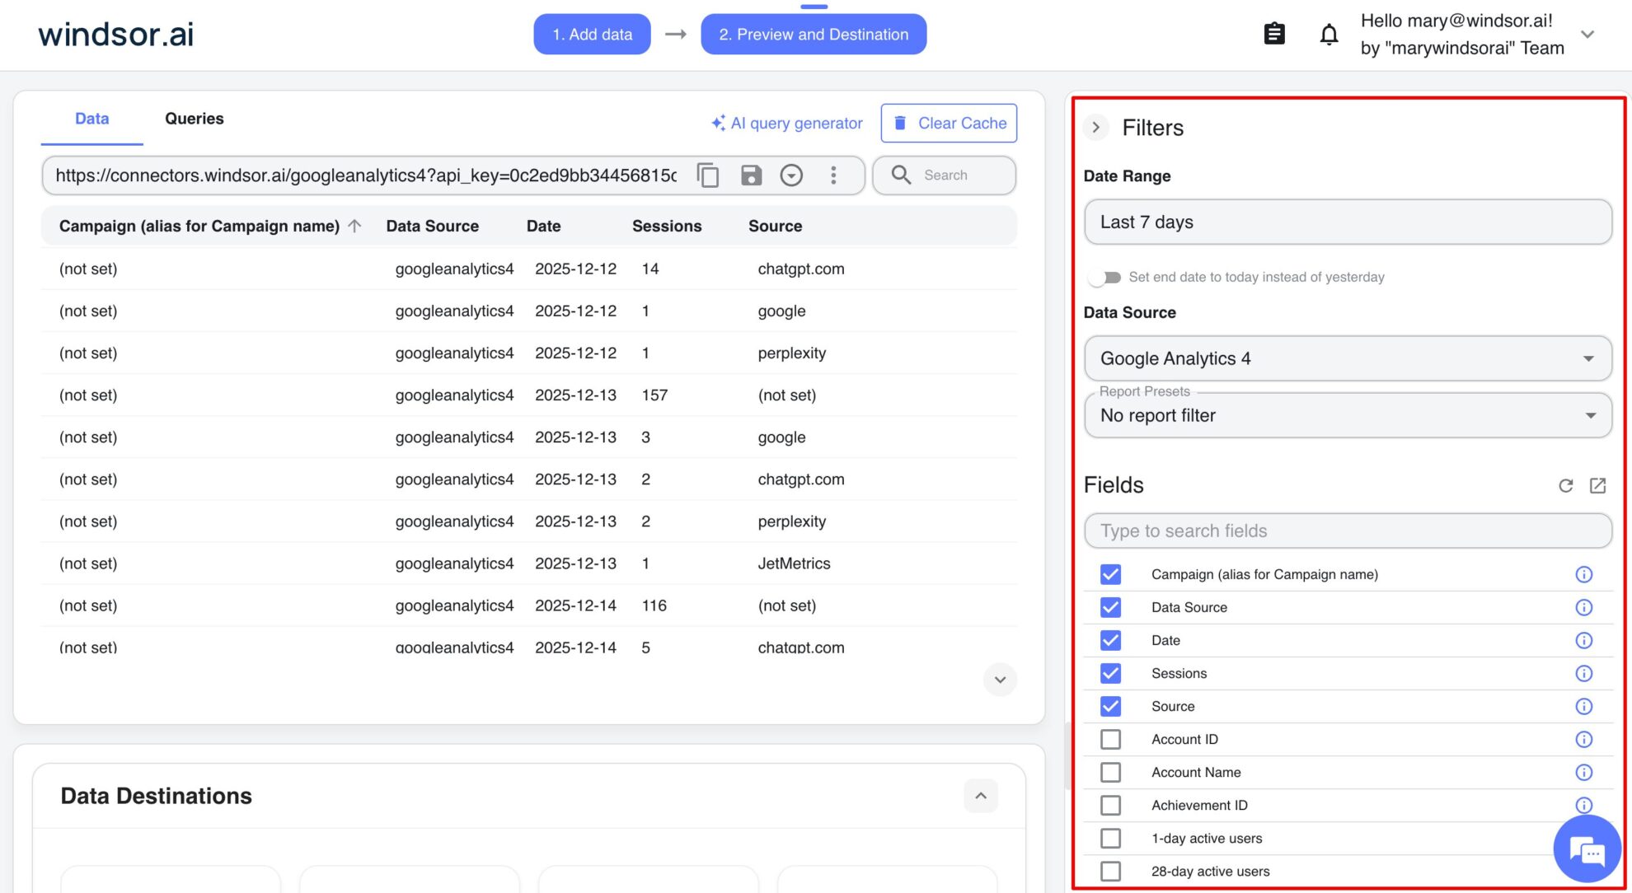Viewport: 1632px width, 893px height.
Task: Click the sort arrow on Campaign column
Action: [x=354, y=226]
